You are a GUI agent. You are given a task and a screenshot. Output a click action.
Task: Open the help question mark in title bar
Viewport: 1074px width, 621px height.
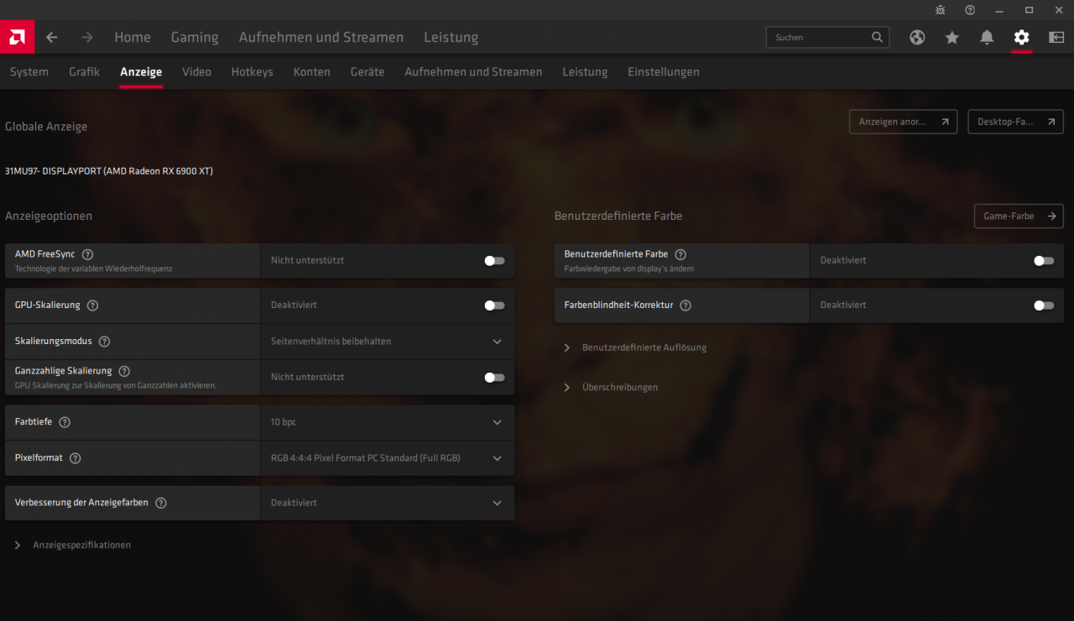pos(970,10)
